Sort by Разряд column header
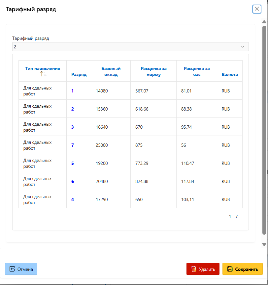 (x=79, y=74)
